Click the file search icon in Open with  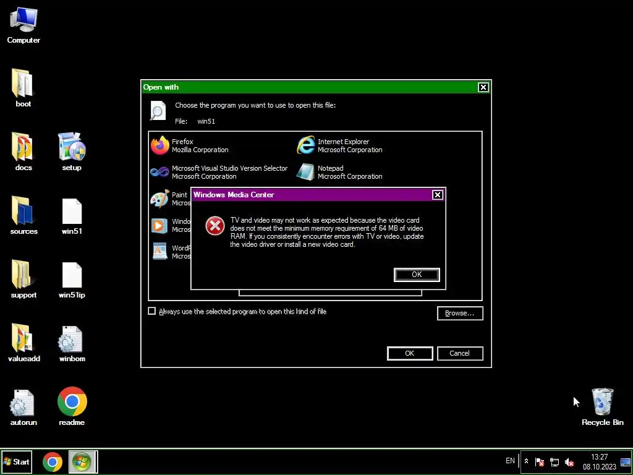[158, 111]
